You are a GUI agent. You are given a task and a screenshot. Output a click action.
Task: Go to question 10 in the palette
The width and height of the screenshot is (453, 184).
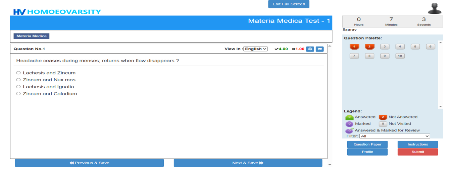point(400,56)
